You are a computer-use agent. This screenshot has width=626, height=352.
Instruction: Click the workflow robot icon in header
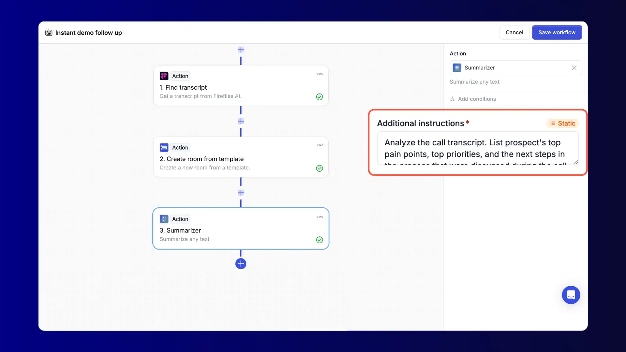click(49, 33)
